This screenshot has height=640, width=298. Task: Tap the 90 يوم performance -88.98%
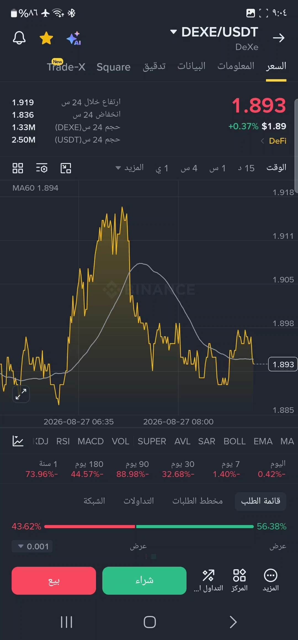[x=133, y=469]
